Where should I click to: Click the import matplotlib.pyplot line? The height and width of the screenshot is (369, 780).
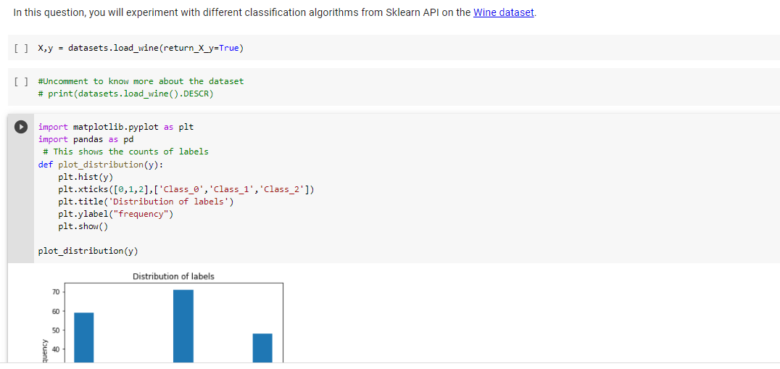click(116, 127)
